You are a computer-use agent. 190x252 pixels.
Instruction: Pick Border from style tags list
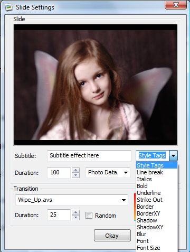(157, 207)
